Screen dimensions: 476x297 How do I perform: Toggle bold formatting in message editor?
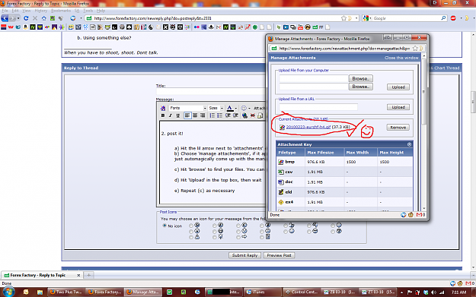point(163,115)
